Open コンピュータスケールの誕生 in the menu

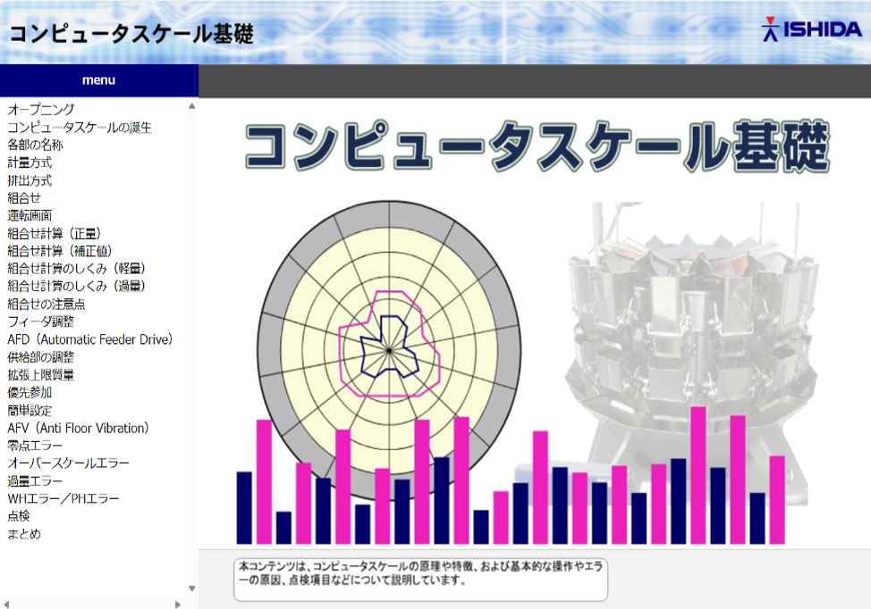click(80, 127)
